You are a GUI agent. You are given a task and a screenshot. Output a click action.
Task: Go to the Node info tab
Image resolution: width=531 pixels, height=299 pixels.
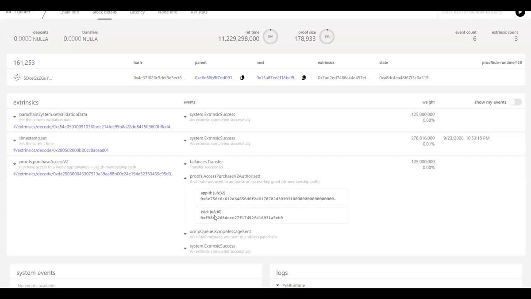pyautogui.click(x=168, y=12)
